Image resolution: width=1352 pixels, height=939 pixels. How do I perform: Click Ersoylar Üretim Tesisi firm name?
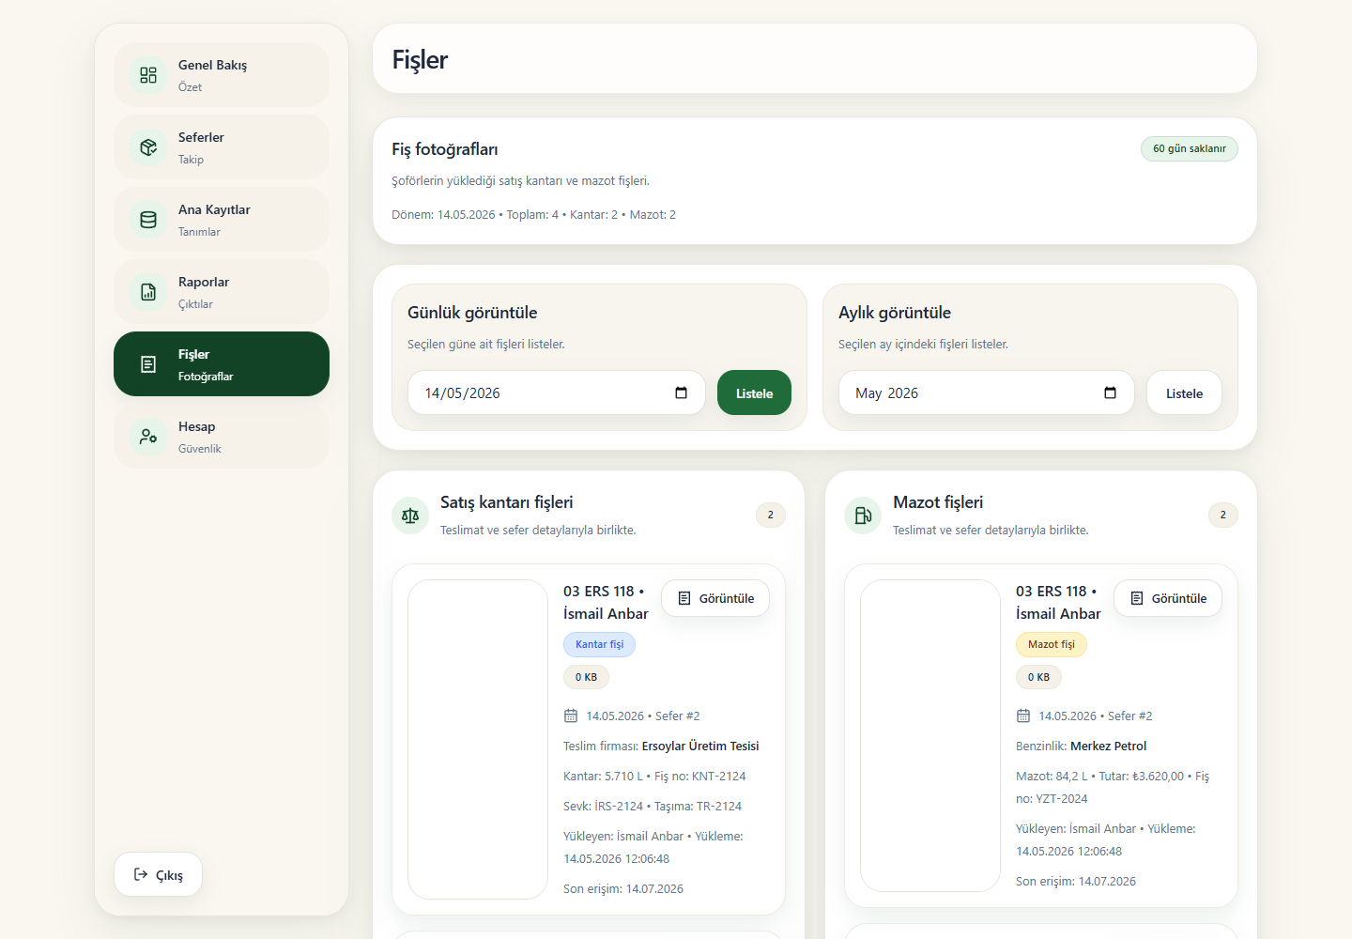click(x=700, y=746)
